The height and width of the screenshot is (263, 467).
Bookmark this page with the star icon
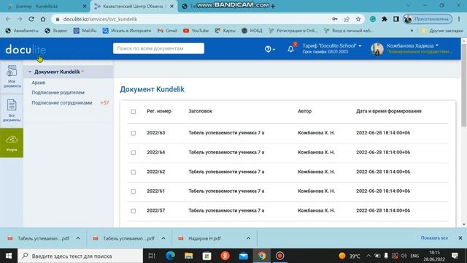pos(358,19)
